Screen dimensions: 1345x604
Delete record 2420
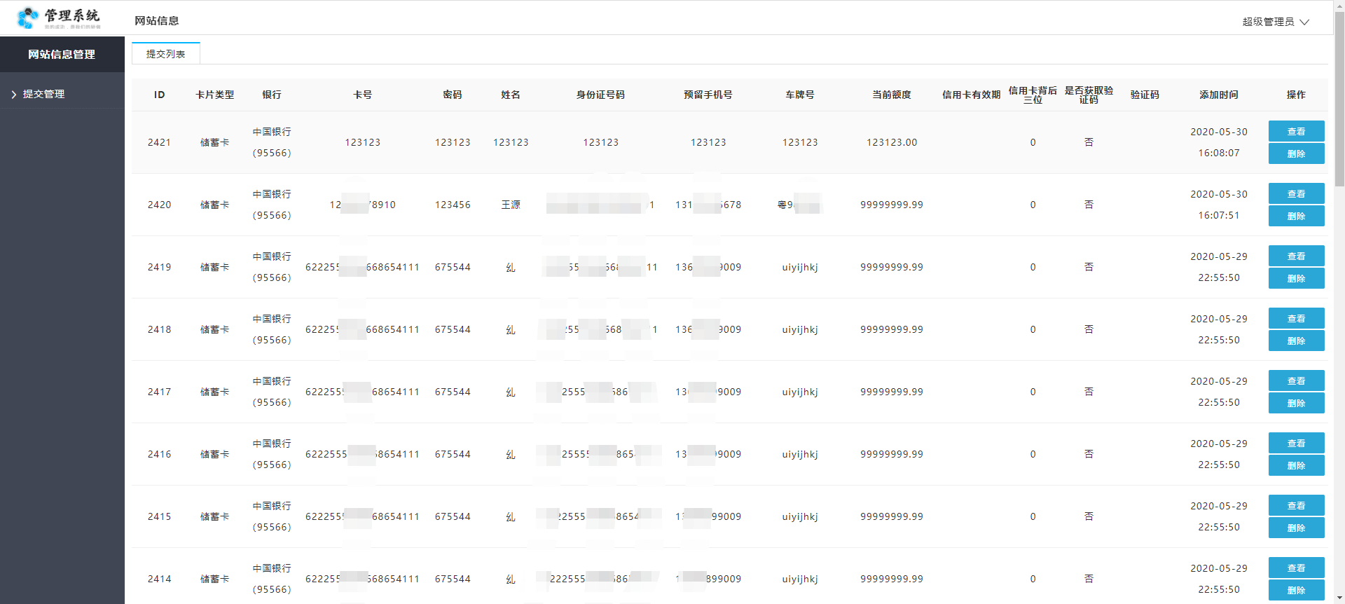click(x=1296, y=216)
